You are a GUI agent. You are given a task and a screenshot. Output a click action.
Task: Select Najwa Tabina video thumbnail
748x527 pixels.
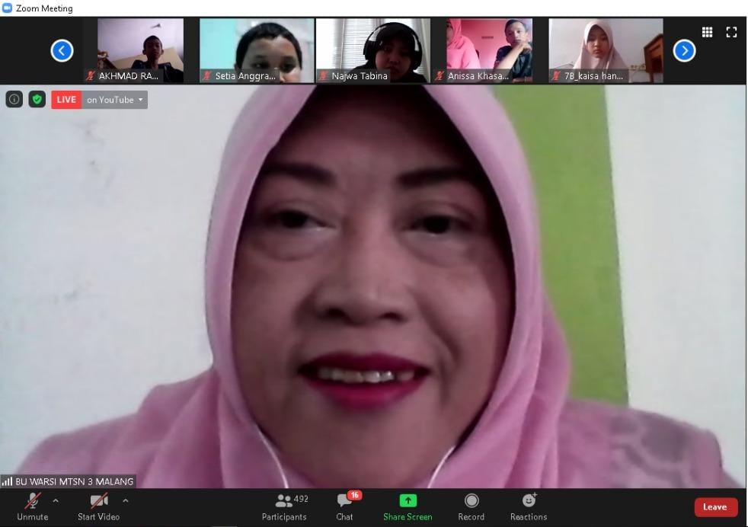(x=373, y=50)
